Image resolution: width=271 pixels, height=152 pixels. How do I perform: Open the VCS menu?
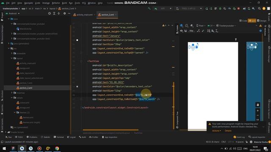(x=84, y=3)
